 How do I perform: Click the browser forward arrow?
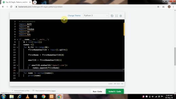(x=7, y=7)
